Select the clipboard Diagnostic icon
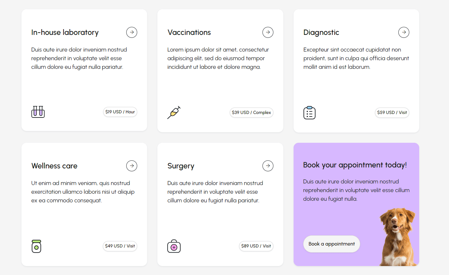The height and width of the screenshot is (275, 449). coord(309,113)
